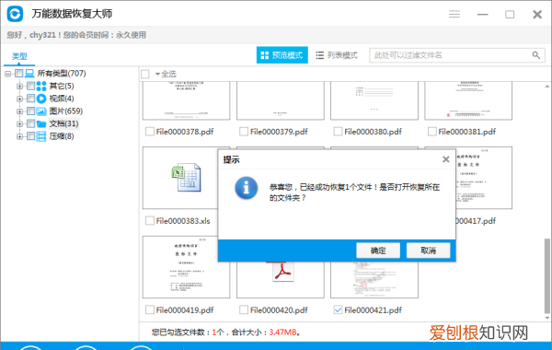Check File0000381.pdf checkbox
The height and width of the screenshot is (350, 552).
(x=432, y=132)
